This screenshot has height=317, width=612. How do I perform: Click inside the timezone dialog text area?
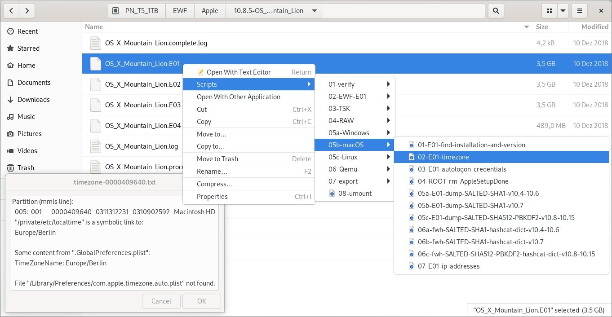pyautogui.click(x=115, y=242)
